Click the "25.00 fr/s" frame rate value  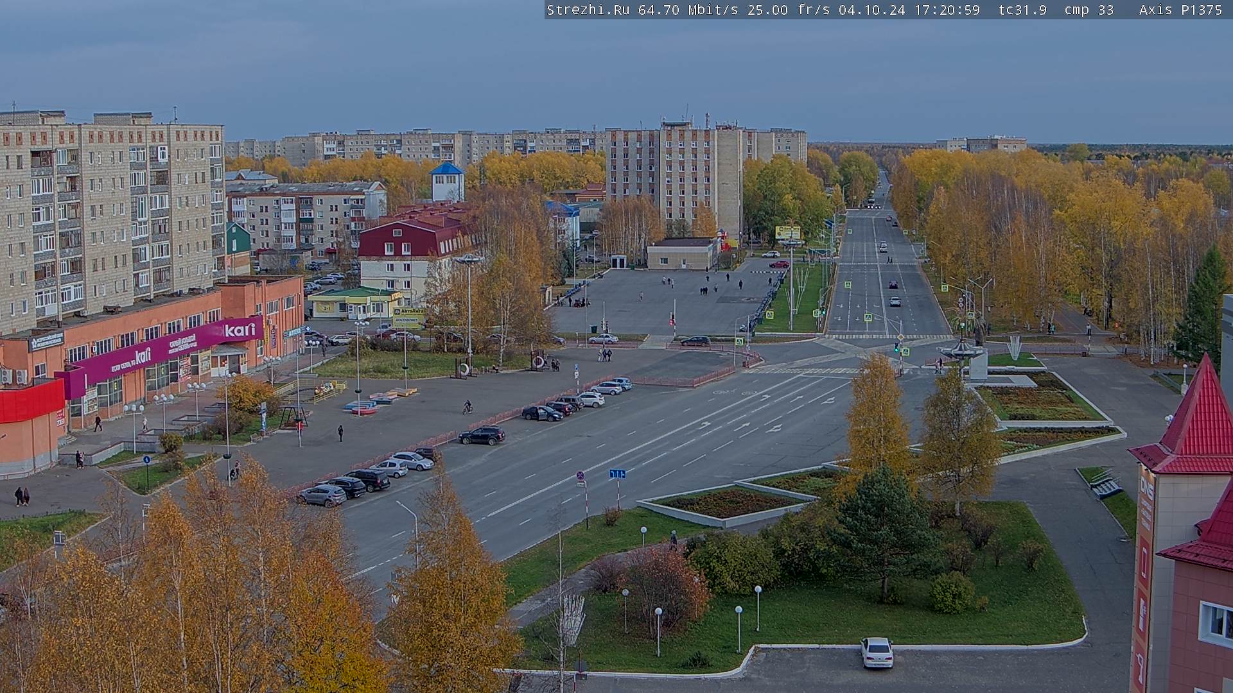click(x=789, y=10)
